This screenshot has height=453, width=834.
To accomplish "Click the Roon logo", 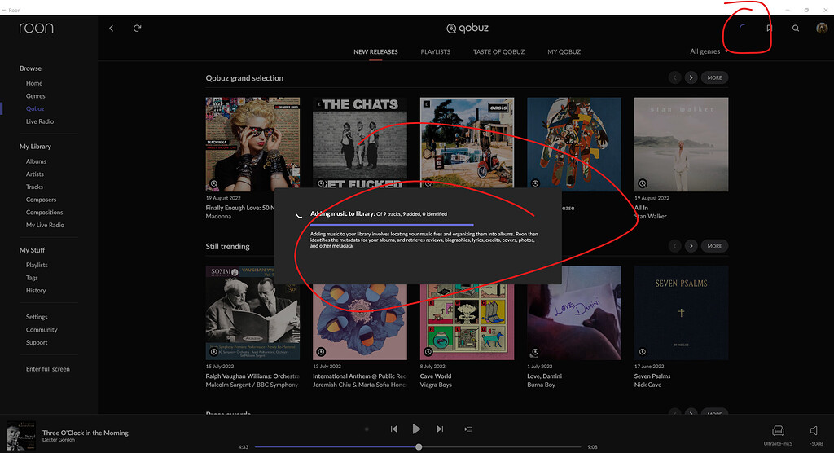I will [x=36, y=29].
